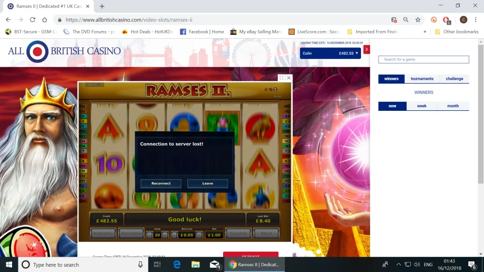Close the Ramses II browser tab
The width and height of the screenshot is (484, 272).
coord(88,6)
